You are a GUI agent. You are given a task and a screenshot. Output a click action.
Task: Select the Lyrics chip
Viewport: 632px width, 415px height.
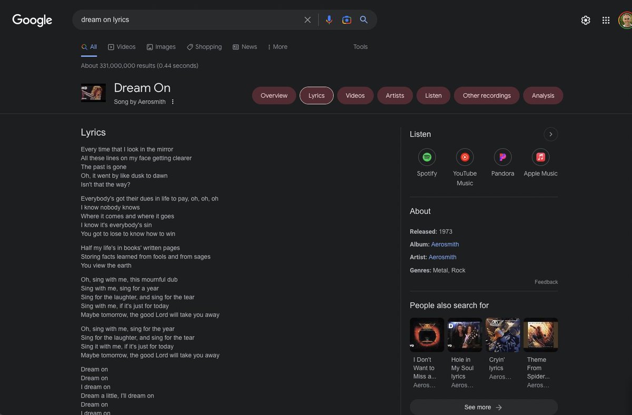tap(317, 96)
